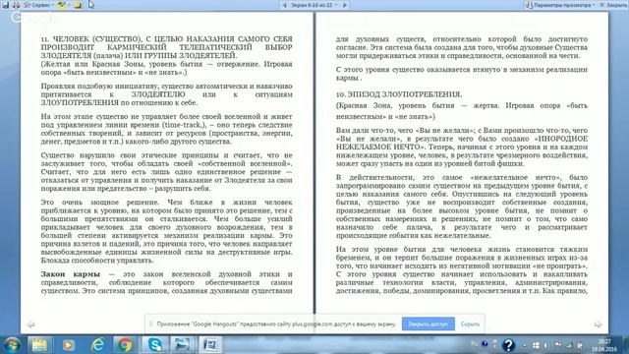Click the phrase 'ИНОРОДНОЕ НЕЖЕЛАЕМОЕ НЕЧТО' on the right page
629x354 pixels.
tap(462, 143)
